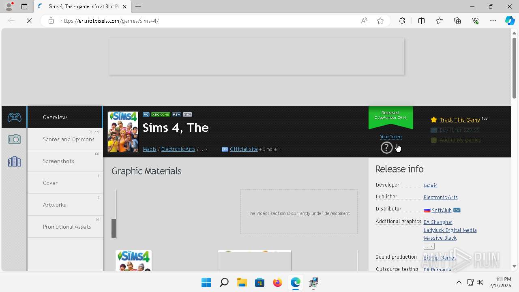Open a new browser tab

(x=138, y=6)
